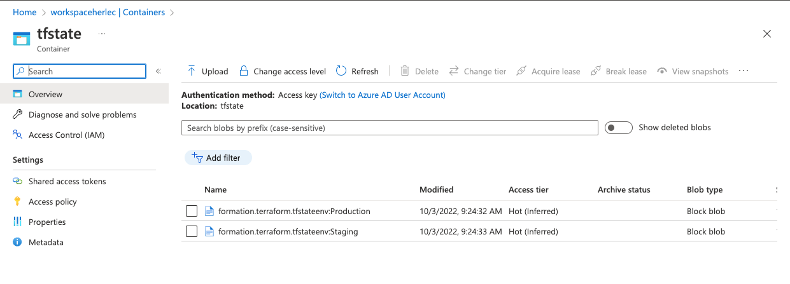The height and width of the screenshot is (284, 790).
Task: Collapse the left sidebar with the chevron
Action: coord(159,71)
